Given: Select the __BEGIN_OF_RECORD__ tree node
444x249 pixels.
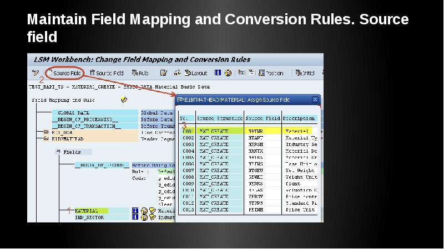Looking at the screenshot, I should pyautogui.click(x=102, y=165).
